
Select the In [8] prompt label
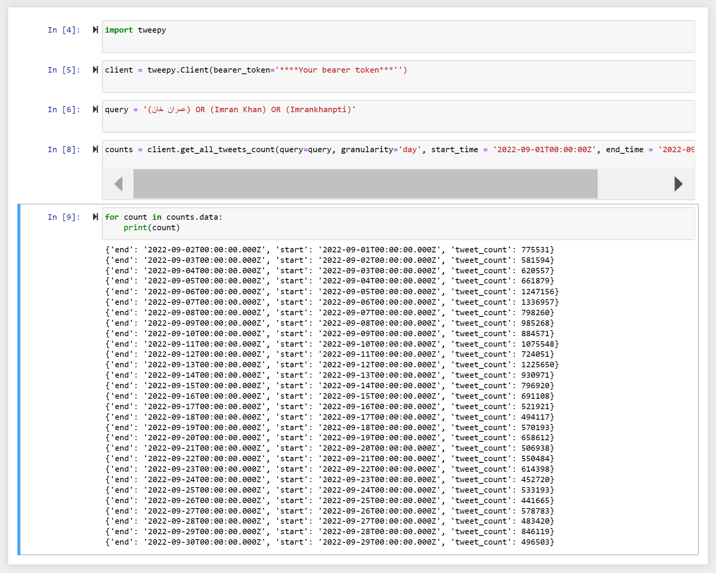(64, 149)
